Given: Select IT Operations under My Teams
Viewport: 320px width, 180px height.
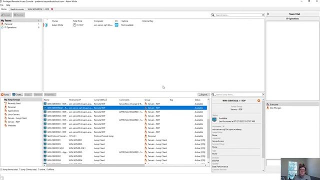Looking at the screenshot, I should tap(10, 27).
